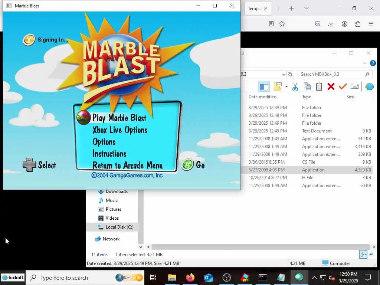Open Classic Shell settings shell icon

click(369, 86)
